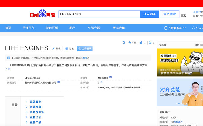Click the 讨论 discussion button
Screen dimensions: 203x126
[70, 48]
